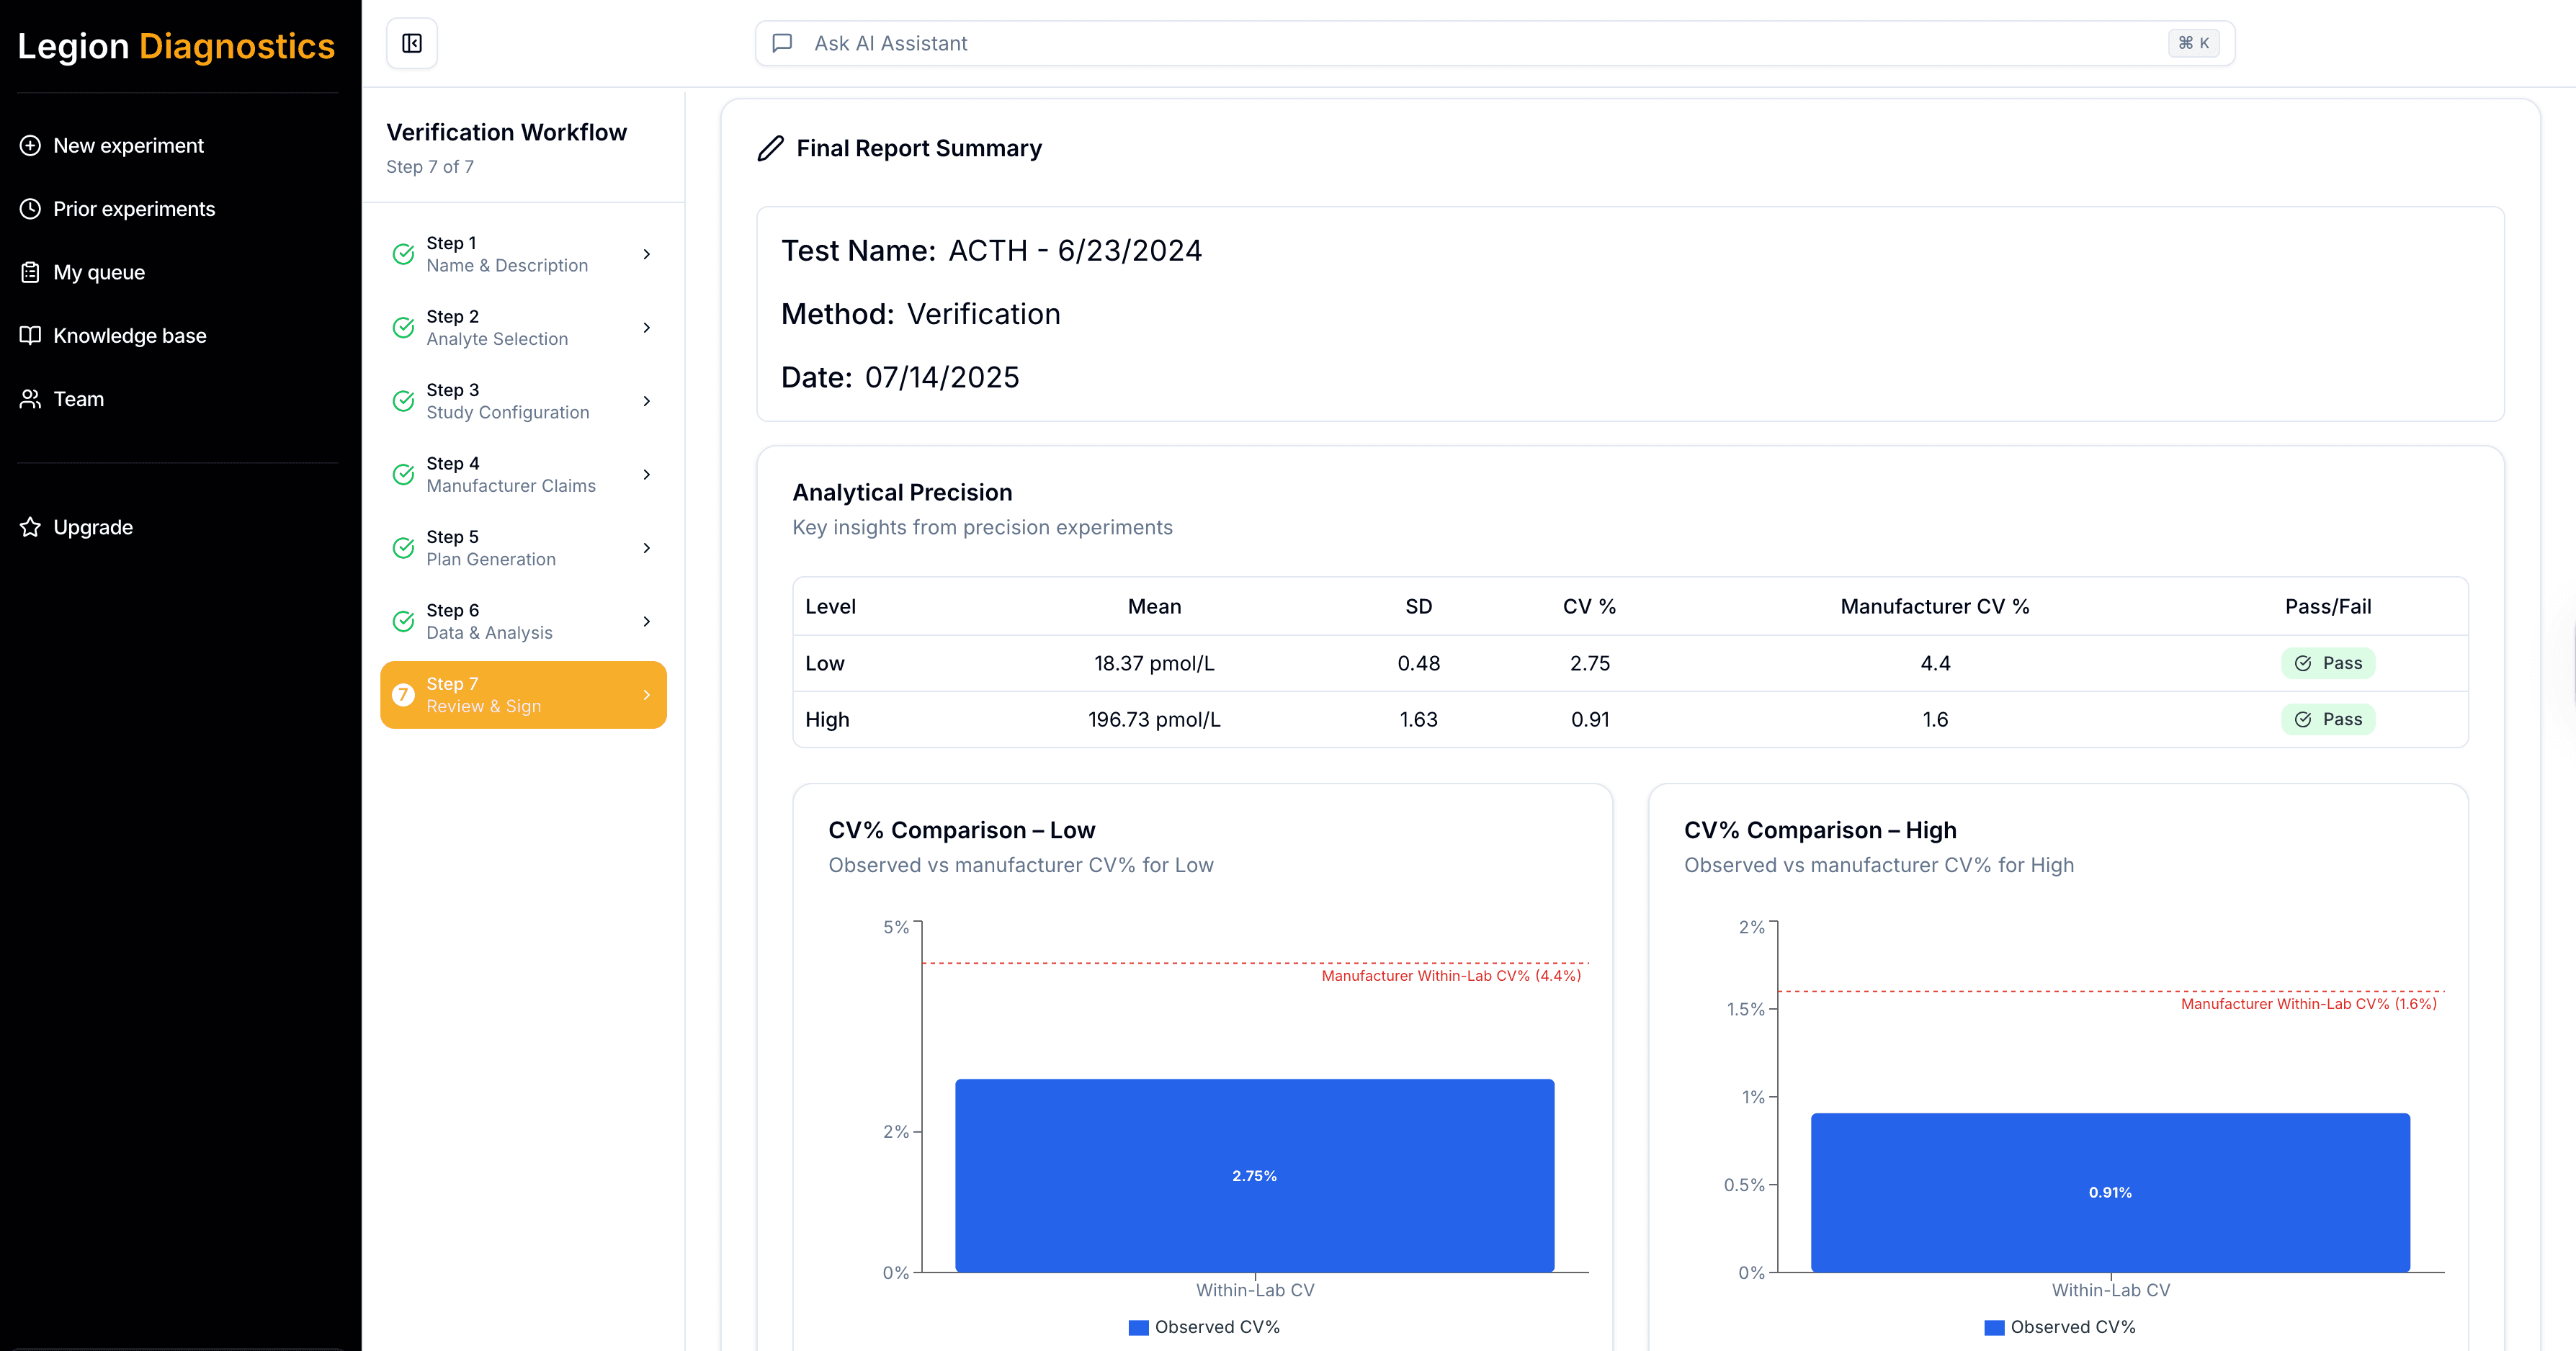Image resolution: width=2576 pixels, height=1351 pixels.
Task: Click the ⌘K shortcut badge
Action: tap(2194, 43)
